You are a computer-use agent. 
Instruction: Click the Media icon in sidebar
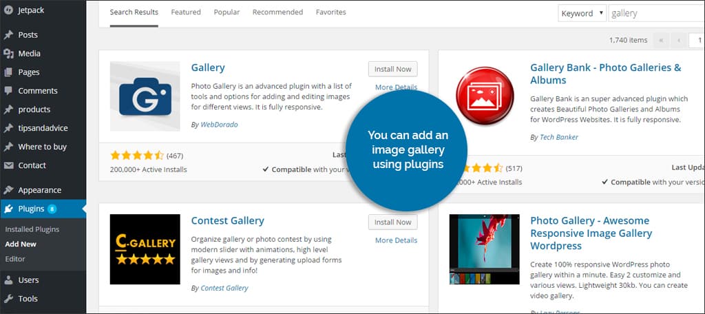pyautogui.click(x=8, y=54)
